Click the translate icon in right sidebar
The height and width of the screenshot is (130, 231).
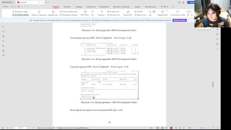[x=217, y=34]
